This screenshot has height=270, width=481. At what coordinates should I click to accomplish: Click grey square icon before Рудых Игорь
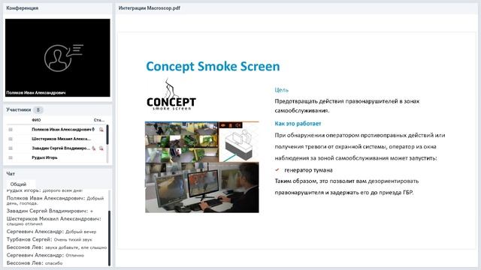11,157
